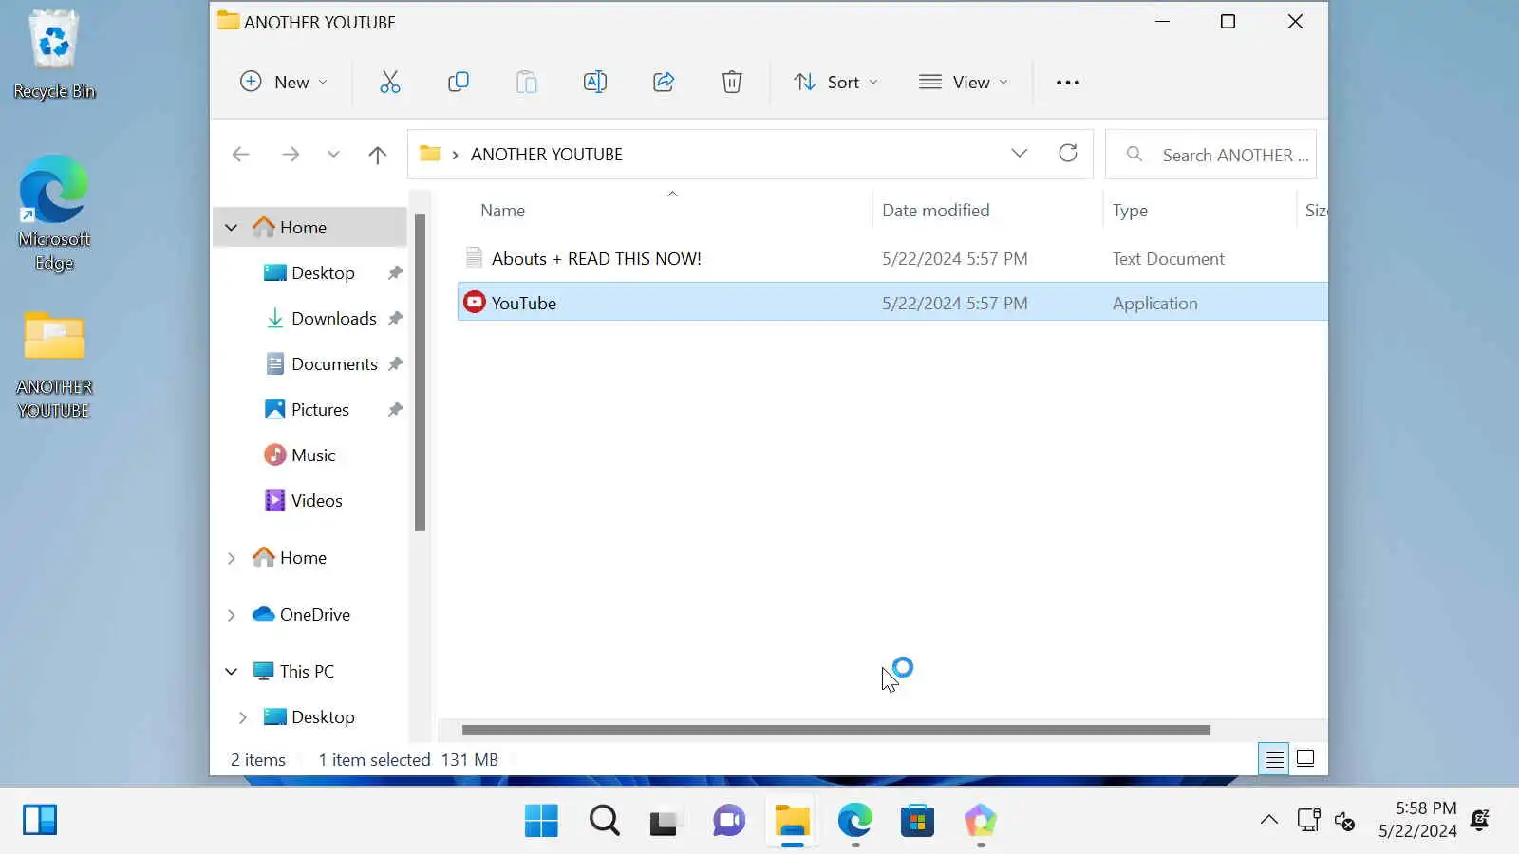This screenshot has height=854, width=1519.
Task: Unpin Desktop using its pin icon
Action: (395, 273)
